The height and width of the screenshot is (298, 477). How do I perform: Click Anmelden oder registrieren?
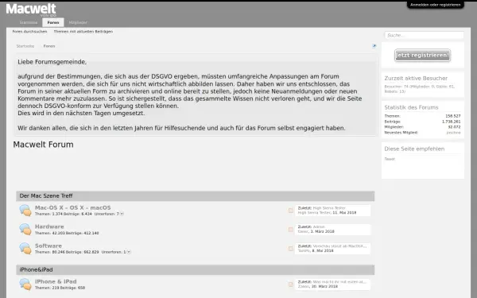(x=436, y=5)
